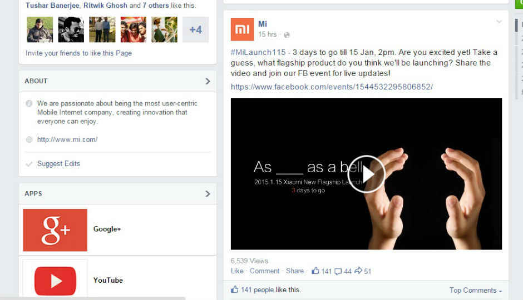Click the Comment action under the video
523x300 pixels.
pyautogui.click(x=264, y=271)
